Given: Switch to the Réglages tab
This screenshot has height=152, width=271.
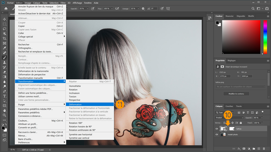Looking at the screenshot, I should tap(231, 61).
